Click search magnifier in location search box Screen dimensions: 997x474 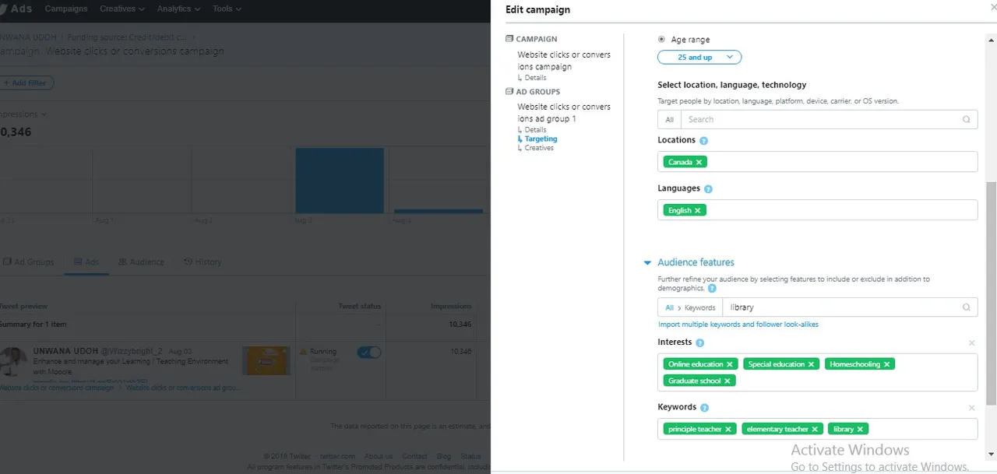(966, 119)
